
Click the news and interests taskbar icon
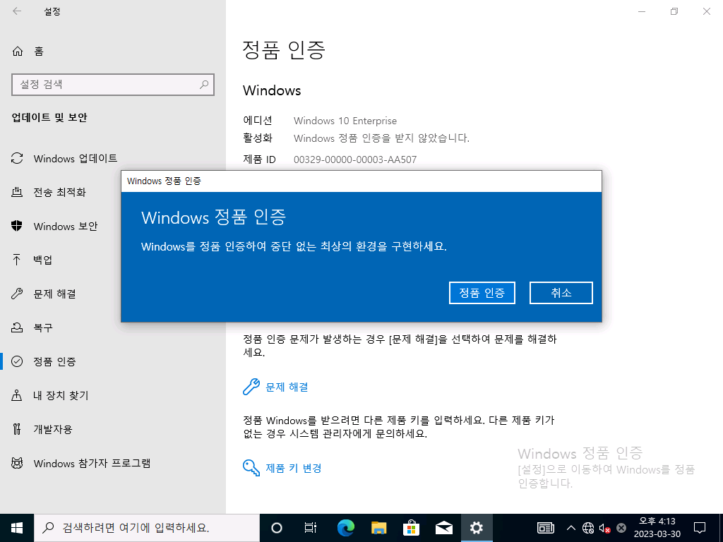tap(546, 528)
